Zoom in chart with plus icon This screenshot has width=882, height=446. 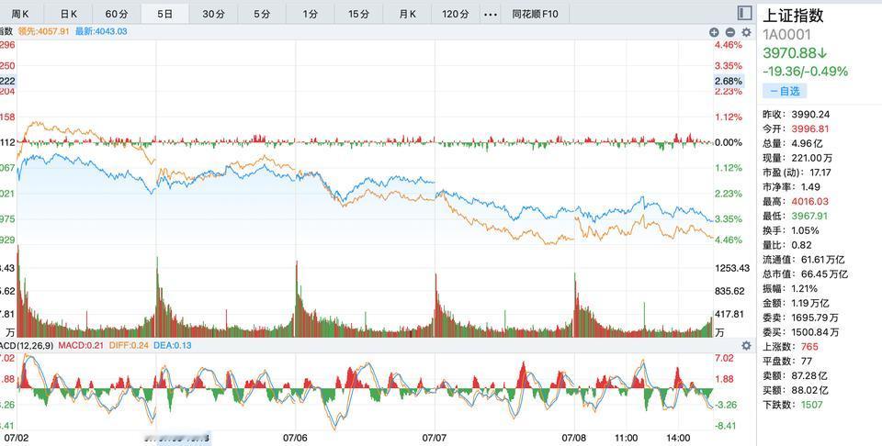click(714, 33)
